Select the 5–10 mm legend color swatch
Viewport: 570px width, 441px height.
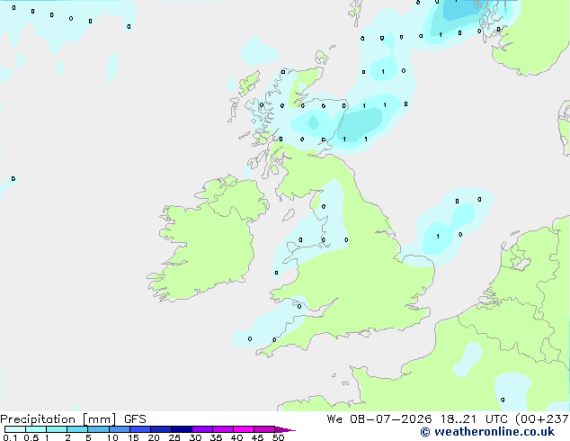98,429
